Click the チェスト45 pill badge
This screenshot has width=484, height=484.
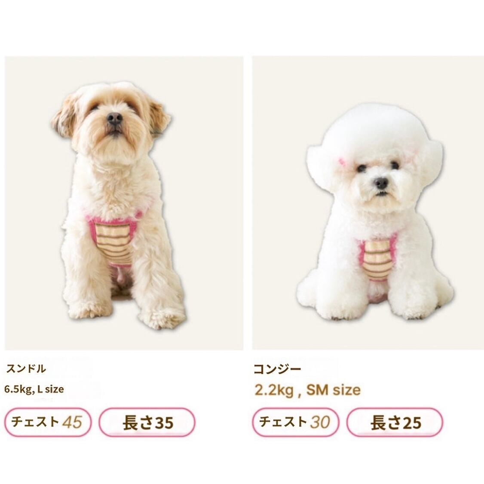pyautogui.click(x=48, y=422)
